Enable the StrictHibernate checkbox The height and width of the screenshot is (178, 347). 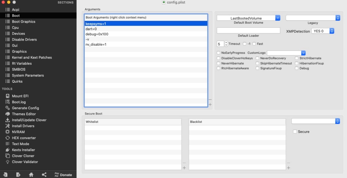pos(296,58)
